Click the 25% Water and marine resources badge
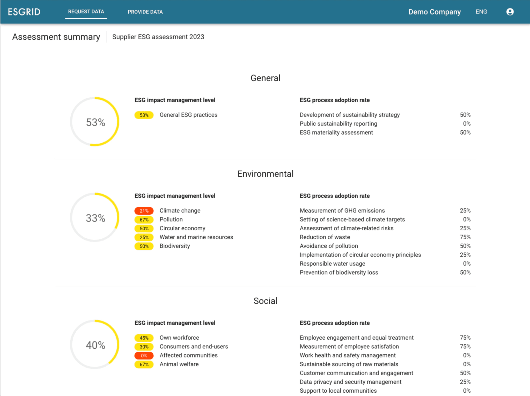The width and height of the screenshot is (530, 396). click(144, 237)
